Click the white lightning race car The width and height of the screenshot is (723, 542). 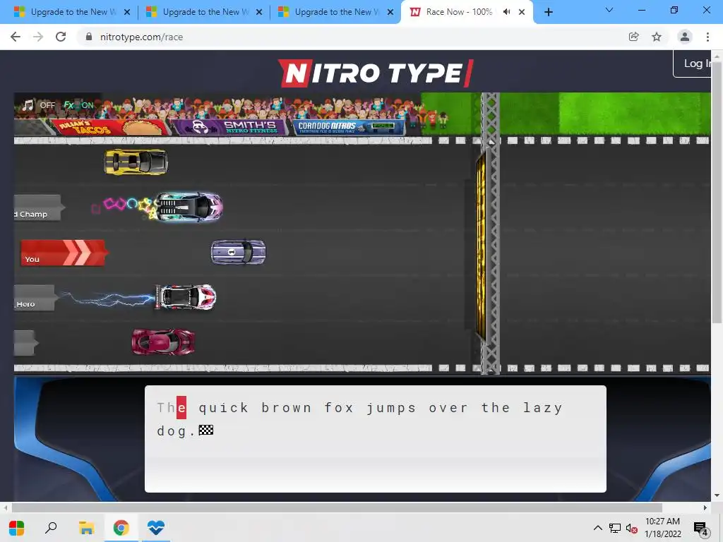(x=186, y=297)
